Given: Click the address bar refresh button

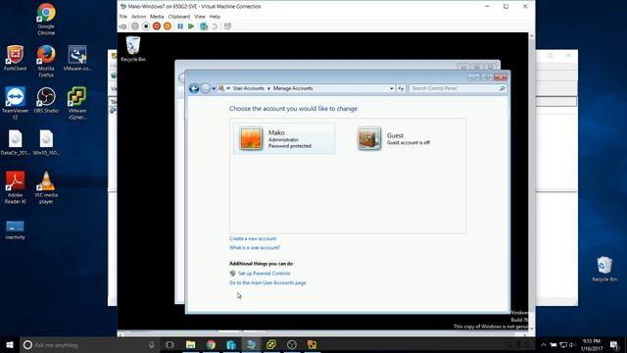Looking at the screenshot, I should 401,88.
